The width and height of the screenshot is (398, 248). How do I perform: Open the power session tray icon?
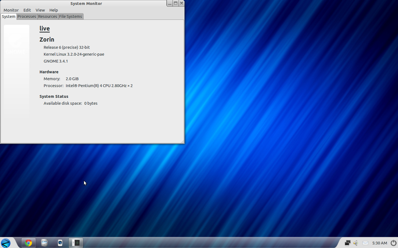(394, 243)
